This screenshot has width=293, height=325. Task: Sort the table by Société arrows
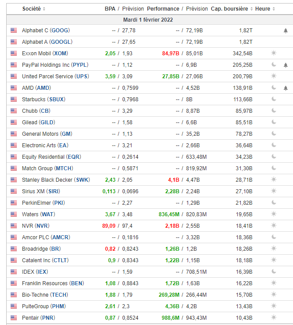point(44,9)
